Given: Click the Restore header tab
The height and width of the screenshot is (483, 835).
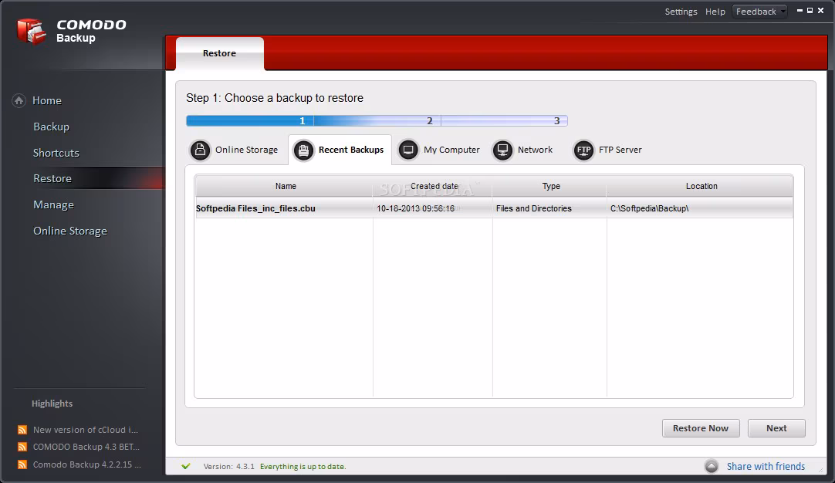Looking at the screenshot, I should [x=219, y=53].
